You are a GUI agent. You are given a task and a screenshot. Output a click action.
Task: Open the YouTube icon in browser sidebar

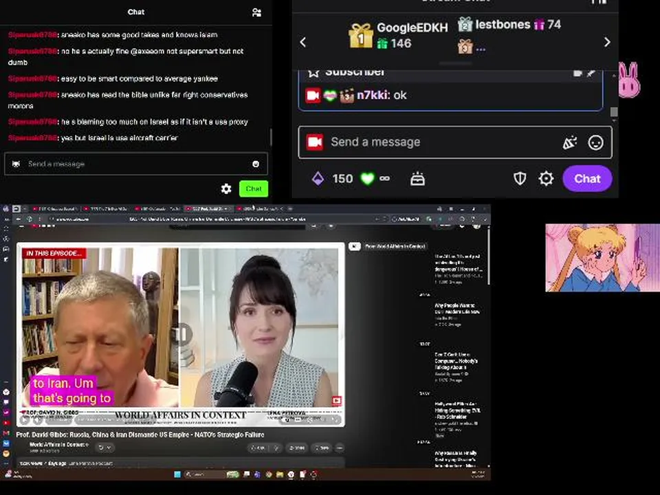6,423
